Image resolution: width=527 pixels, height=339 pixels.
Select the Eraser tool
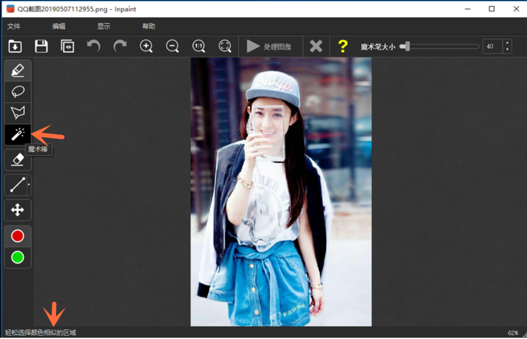(18, 160)
